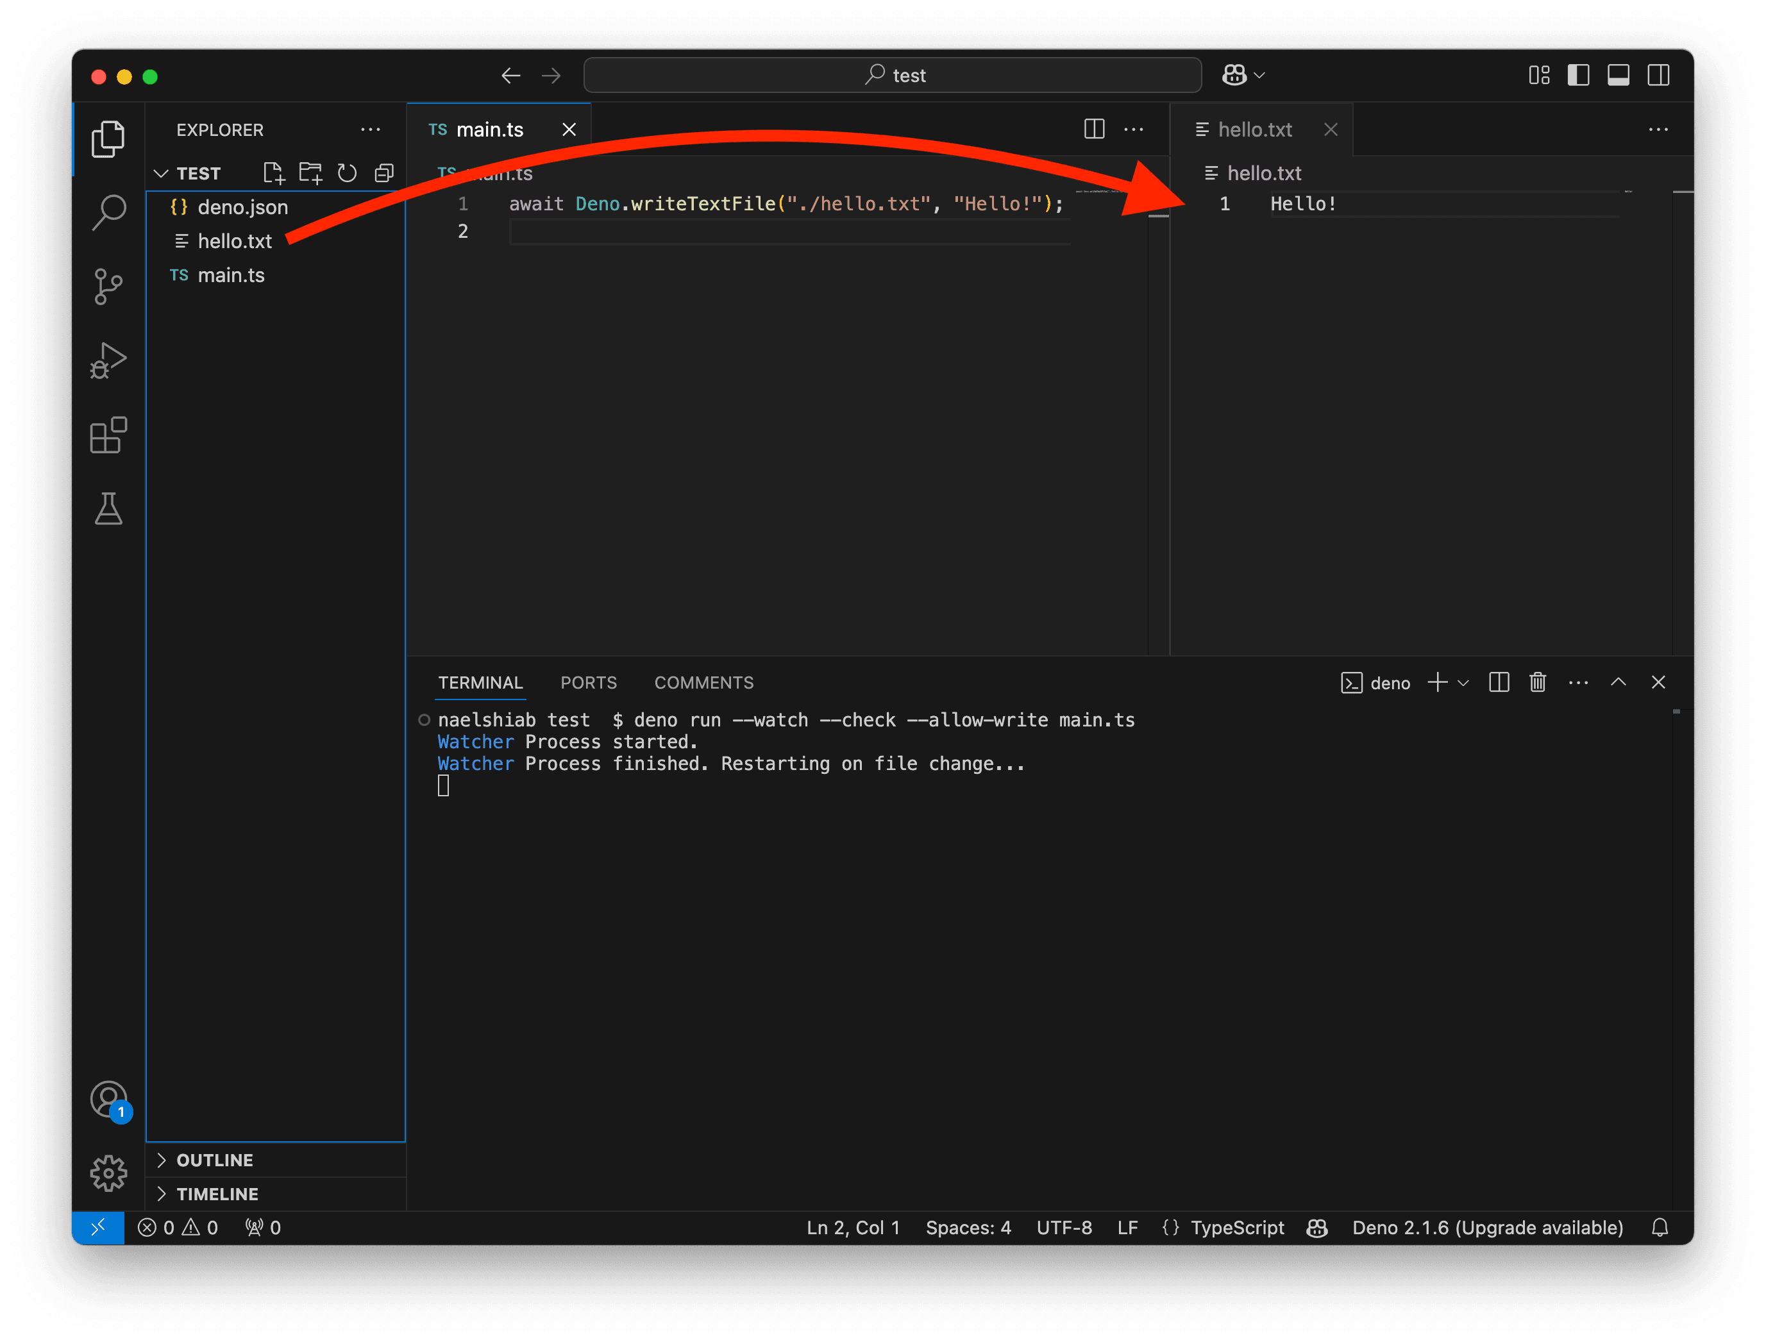The image size is (1766, 1340).
Task: Show errors and warnings count
Action: pos(178,1227)
